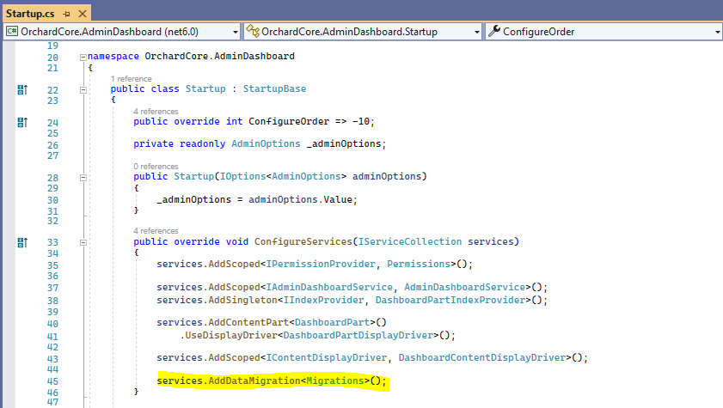Click IPermissionProvider on line 35

pyautogui.click(x=321, y=264)
